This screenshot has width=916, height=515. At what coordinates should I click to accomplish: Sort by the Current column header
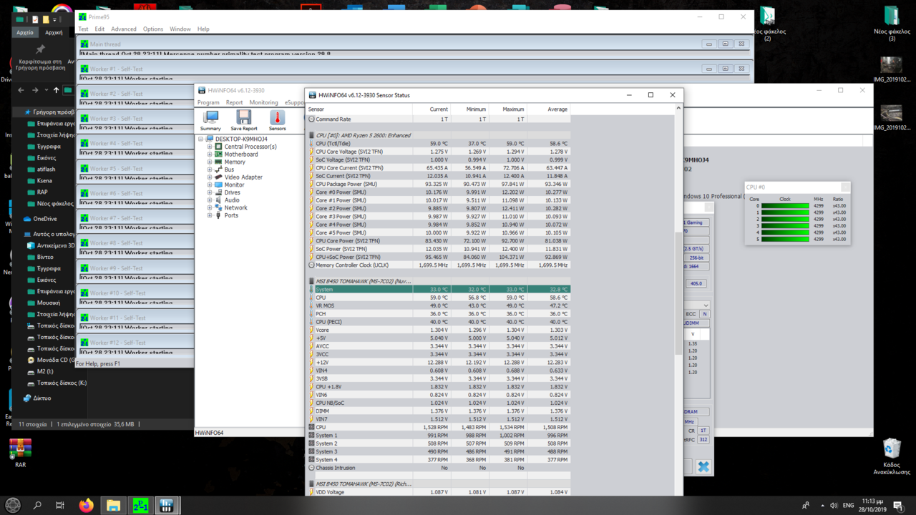[x=432, y=109]
